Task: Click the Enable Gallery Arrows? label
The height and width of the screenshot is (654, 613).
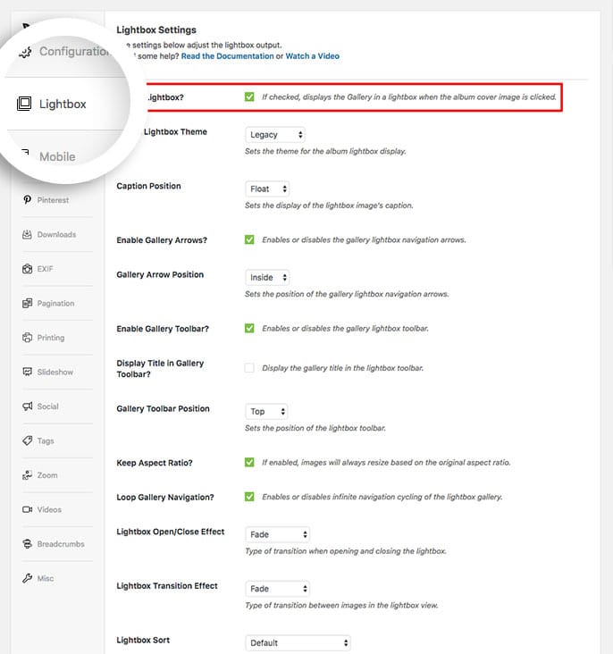Action: click(x=162, y=240)
